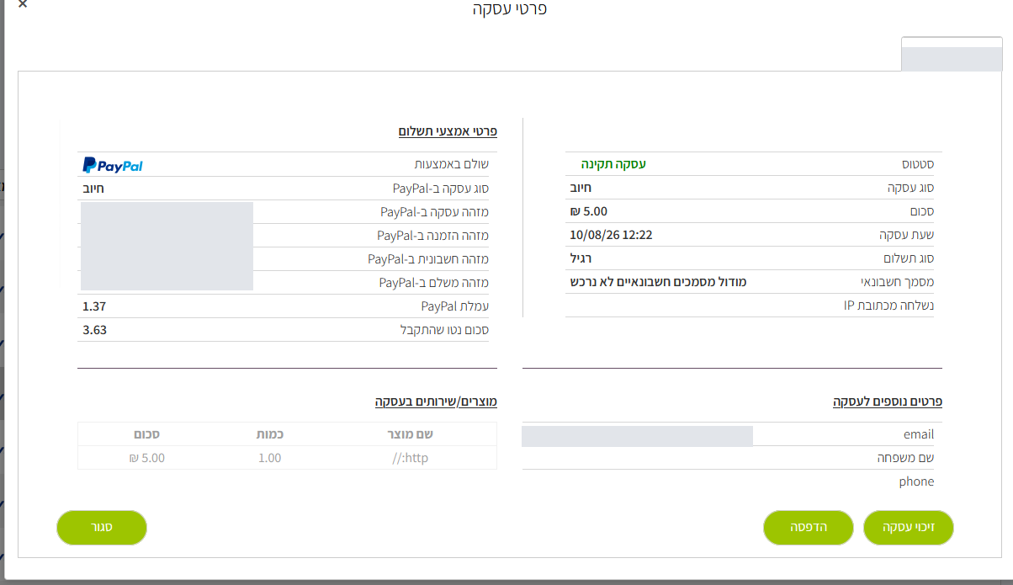Screen dimensions: 1013x585
Task: Click the שעת עסקה label
Action: (x=905, y=235)
